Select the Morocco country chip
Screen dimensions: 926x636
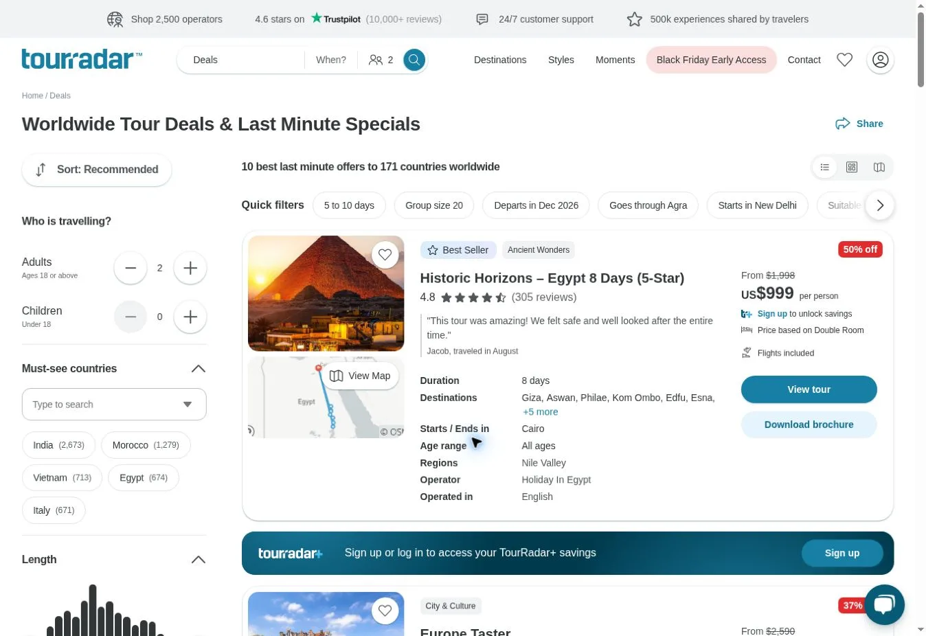click(146, 445)
